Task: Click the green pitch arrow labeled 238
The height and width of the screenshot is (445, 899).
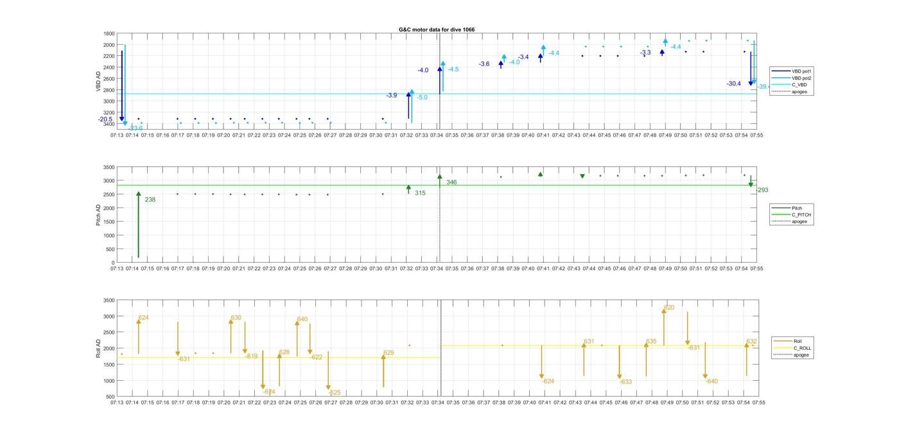Action: 138,225
